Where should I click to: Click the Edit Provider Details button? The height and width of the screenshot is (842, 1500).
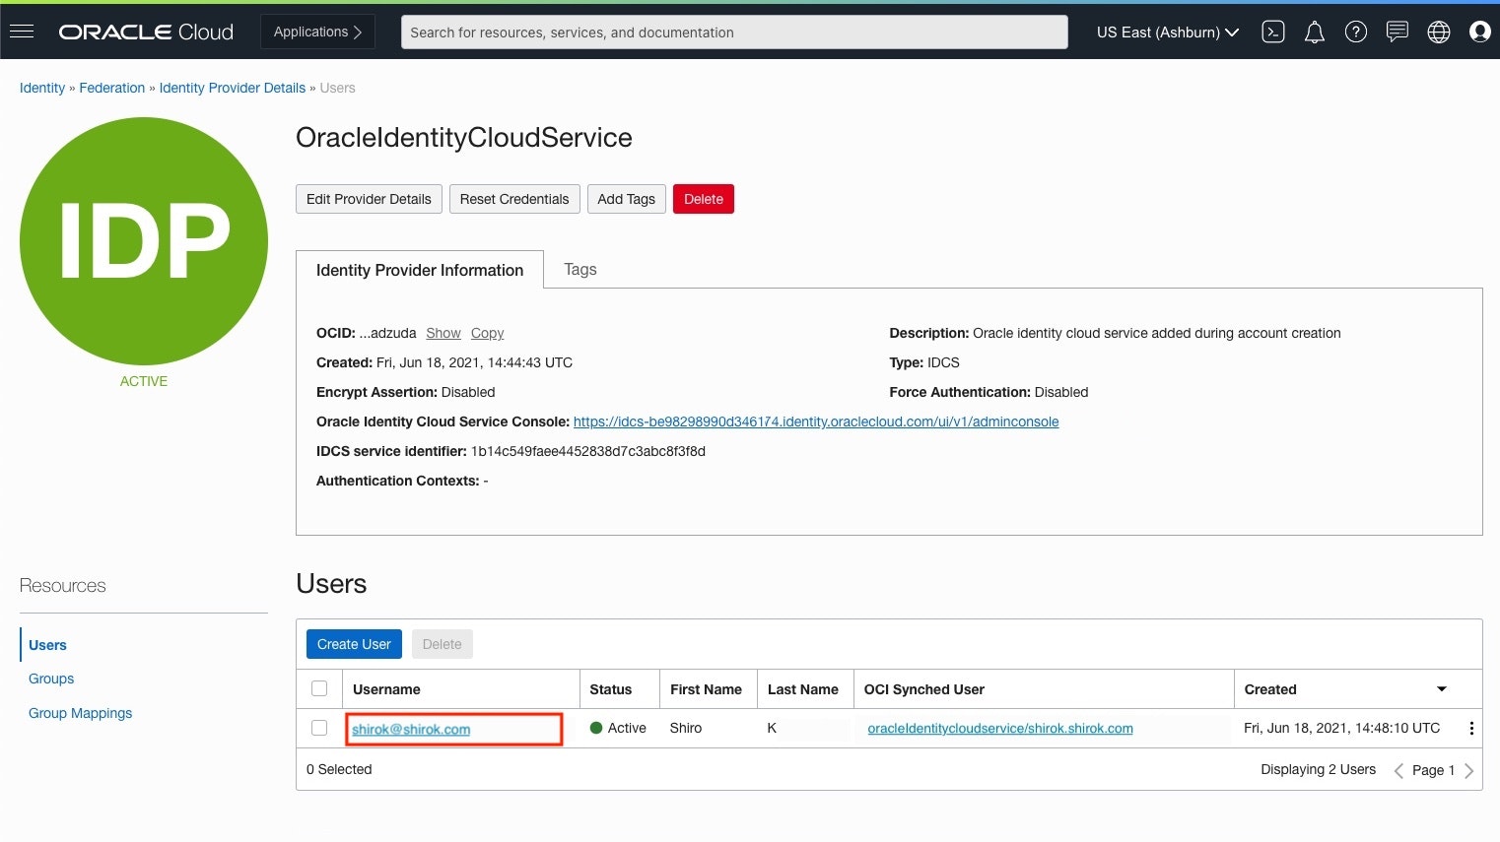tap(369, 199)
